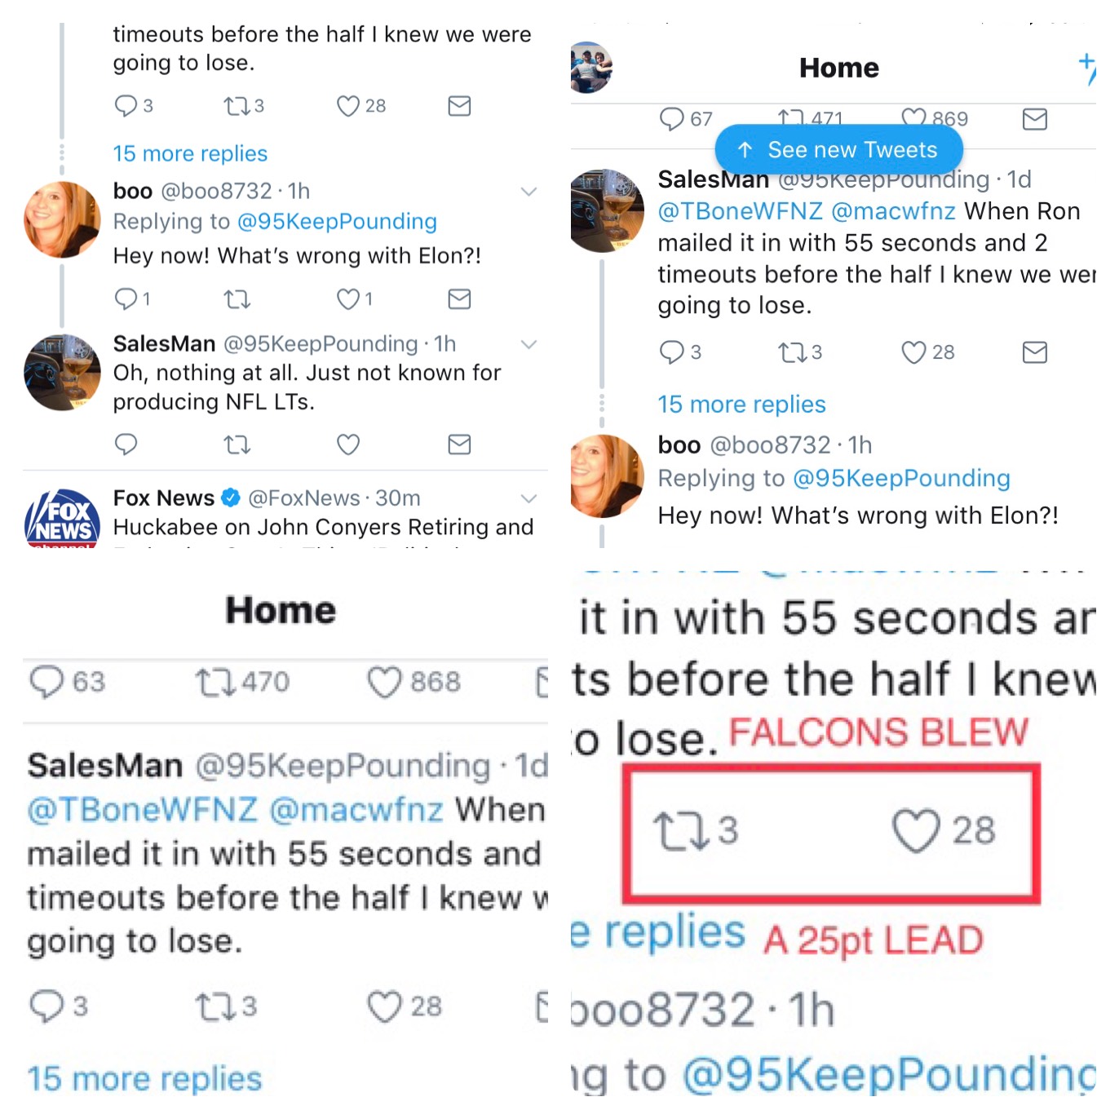Tap the Home title in upper-right panel
1119x1119 pixels.
point(839,68)
